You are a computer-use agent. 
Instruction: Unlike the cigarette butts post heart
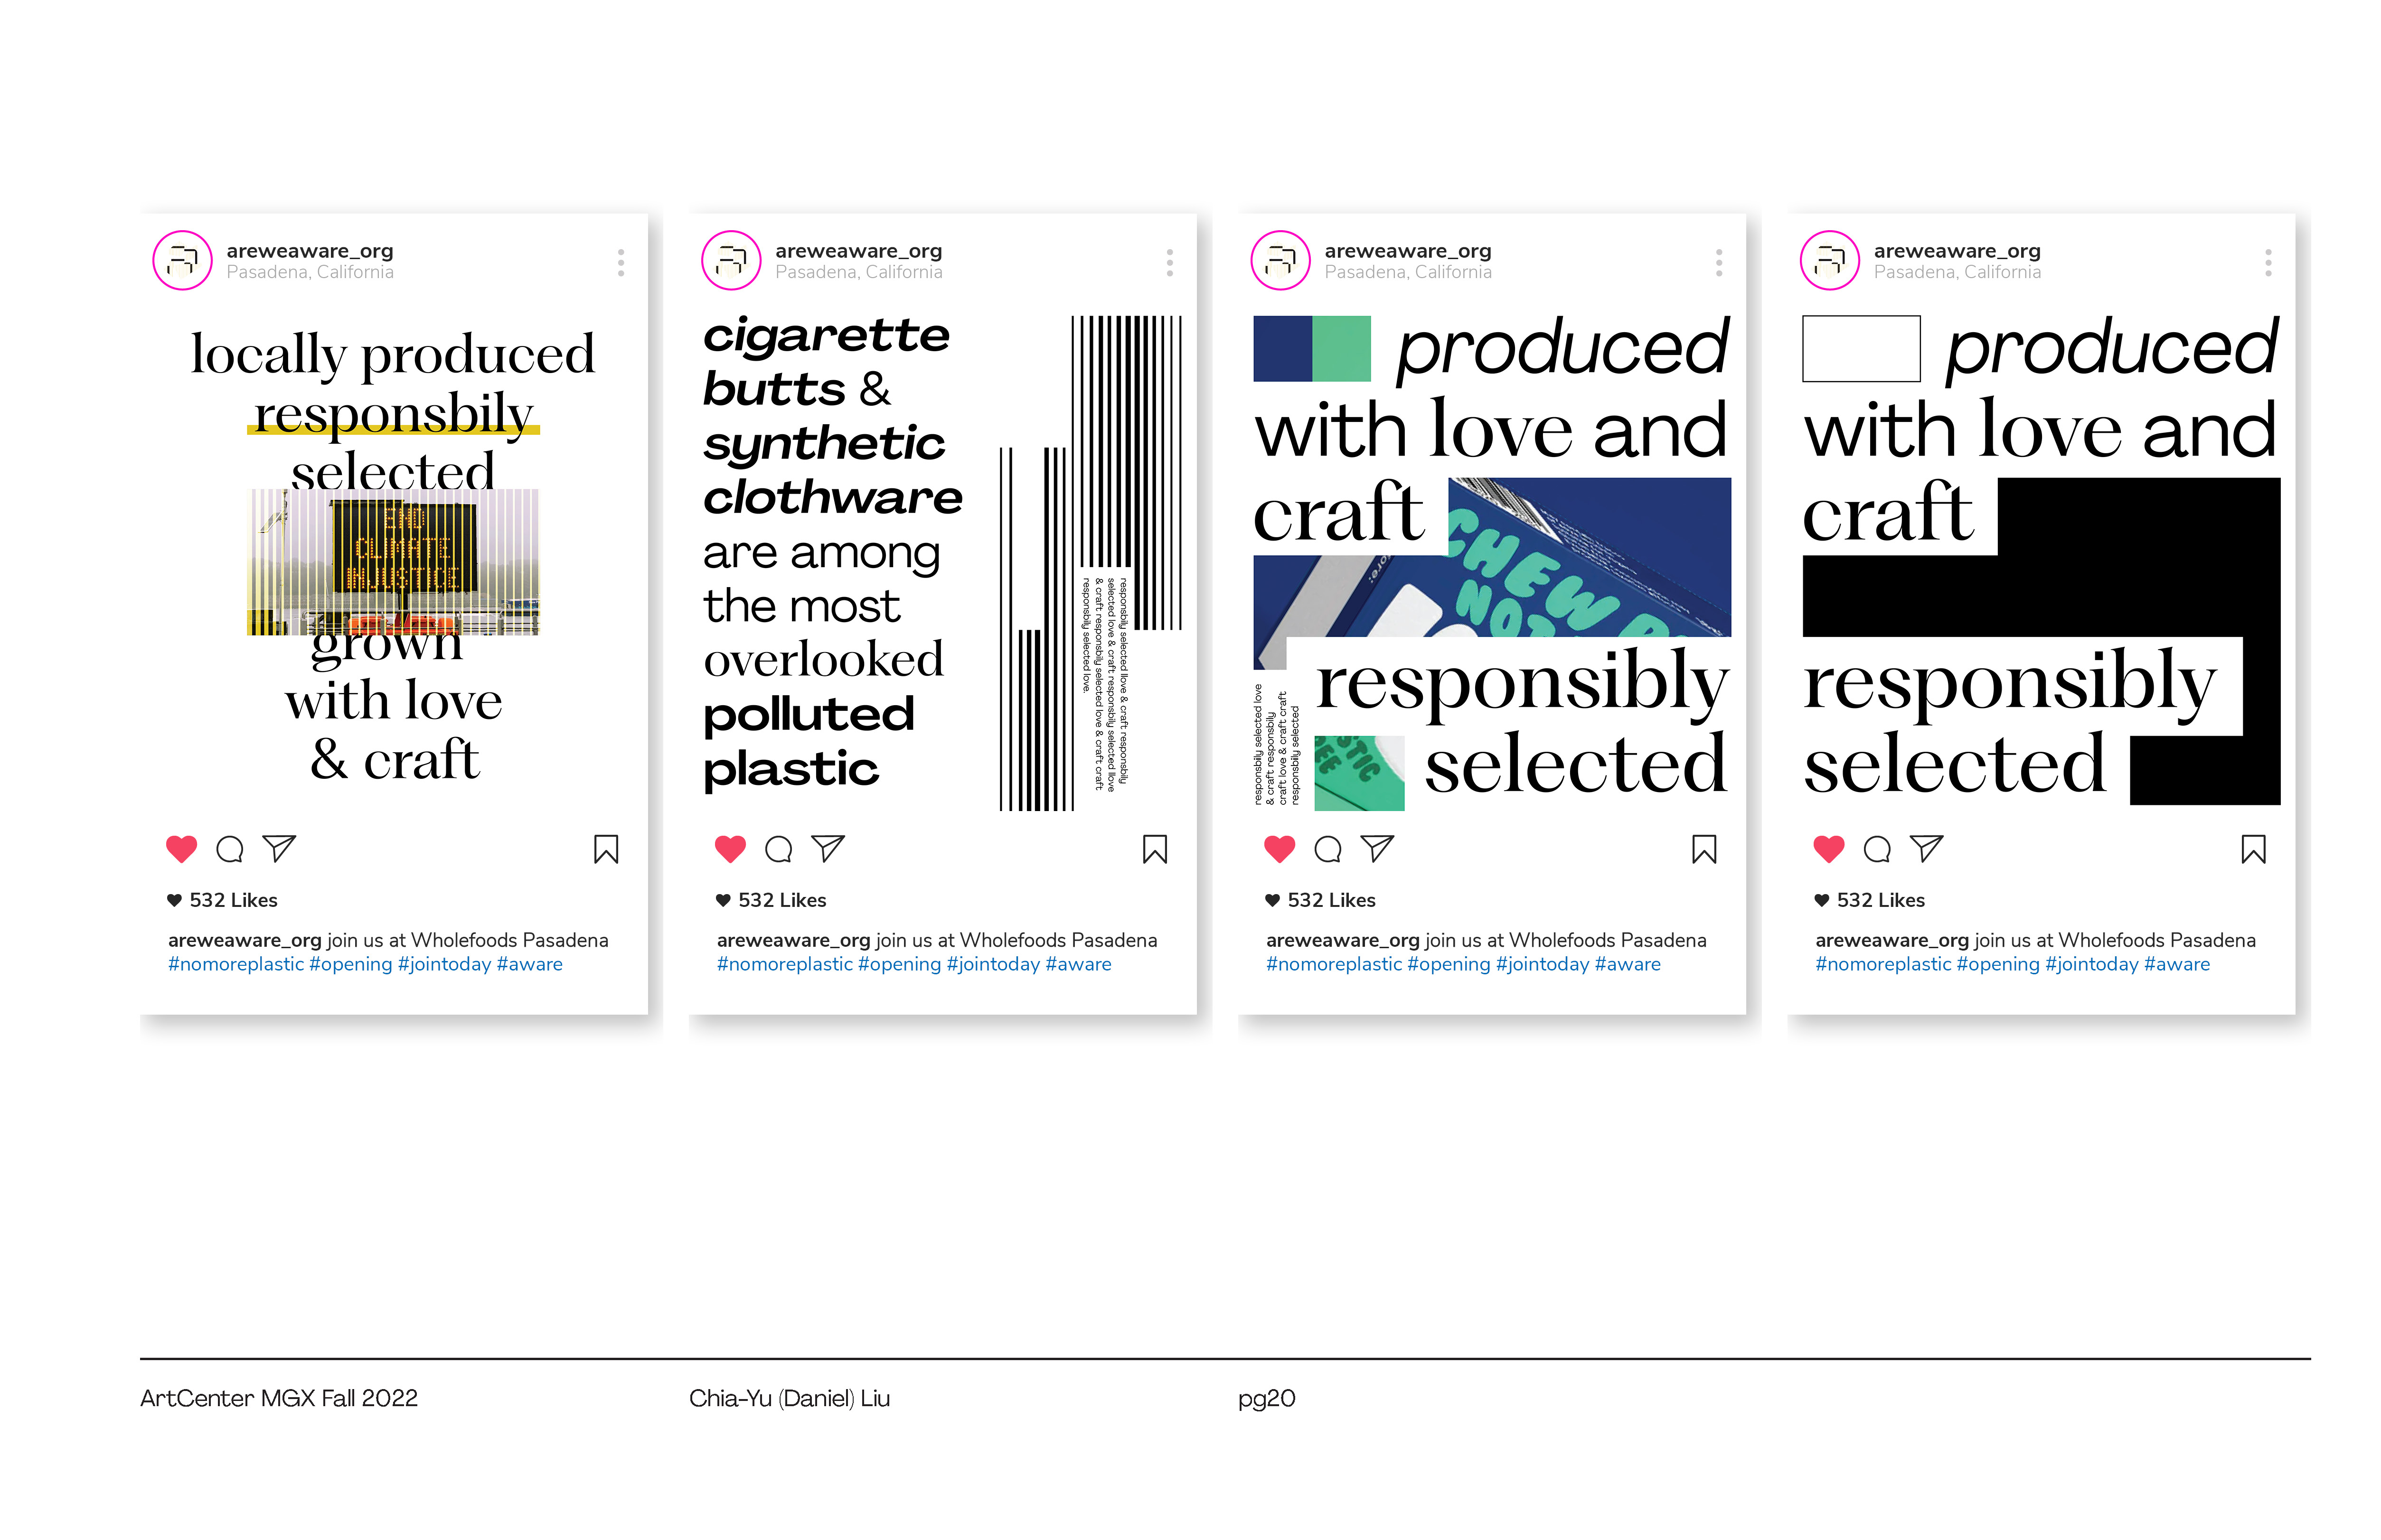click(x=730, y=849)
